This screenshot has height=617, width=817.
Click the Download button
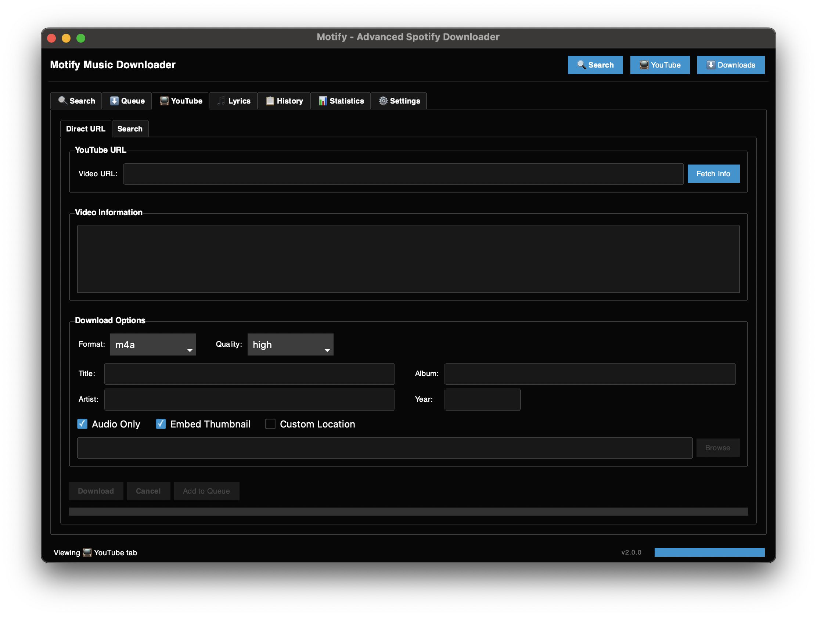(96, 491)
